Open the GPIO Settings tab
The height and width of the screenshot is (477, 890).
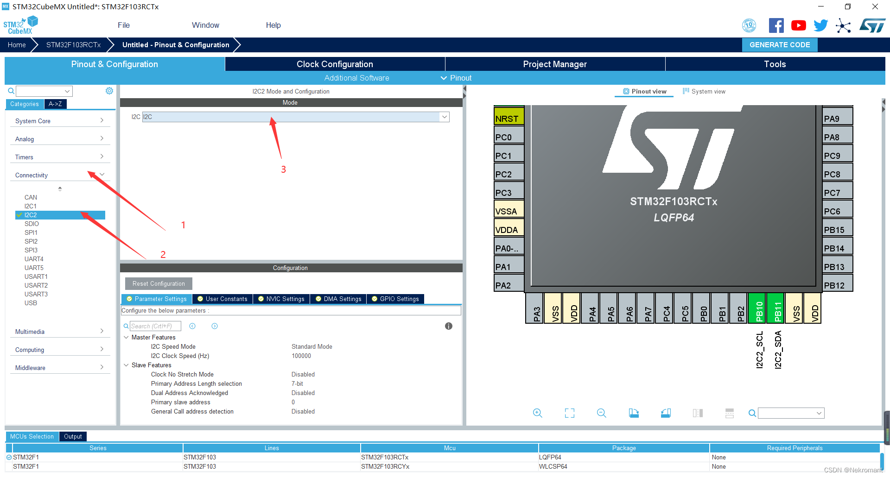point(395,299)
